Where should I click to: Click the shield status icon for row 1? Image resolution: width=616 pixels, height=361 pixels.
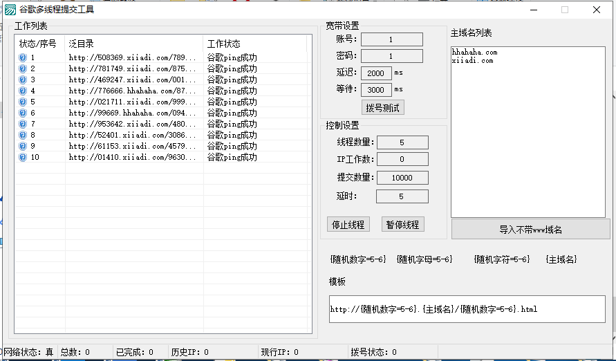[x=23, y=57]
